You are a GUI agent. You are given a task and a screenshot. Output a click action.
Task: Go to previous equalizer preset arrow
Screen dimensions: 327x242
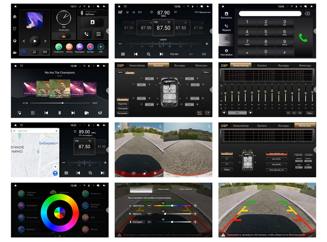pos(224,113)
